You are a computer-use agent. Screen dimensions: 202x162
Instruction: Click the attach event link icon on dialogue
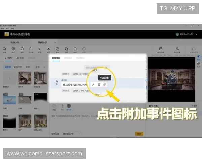[x=105, y=85]
